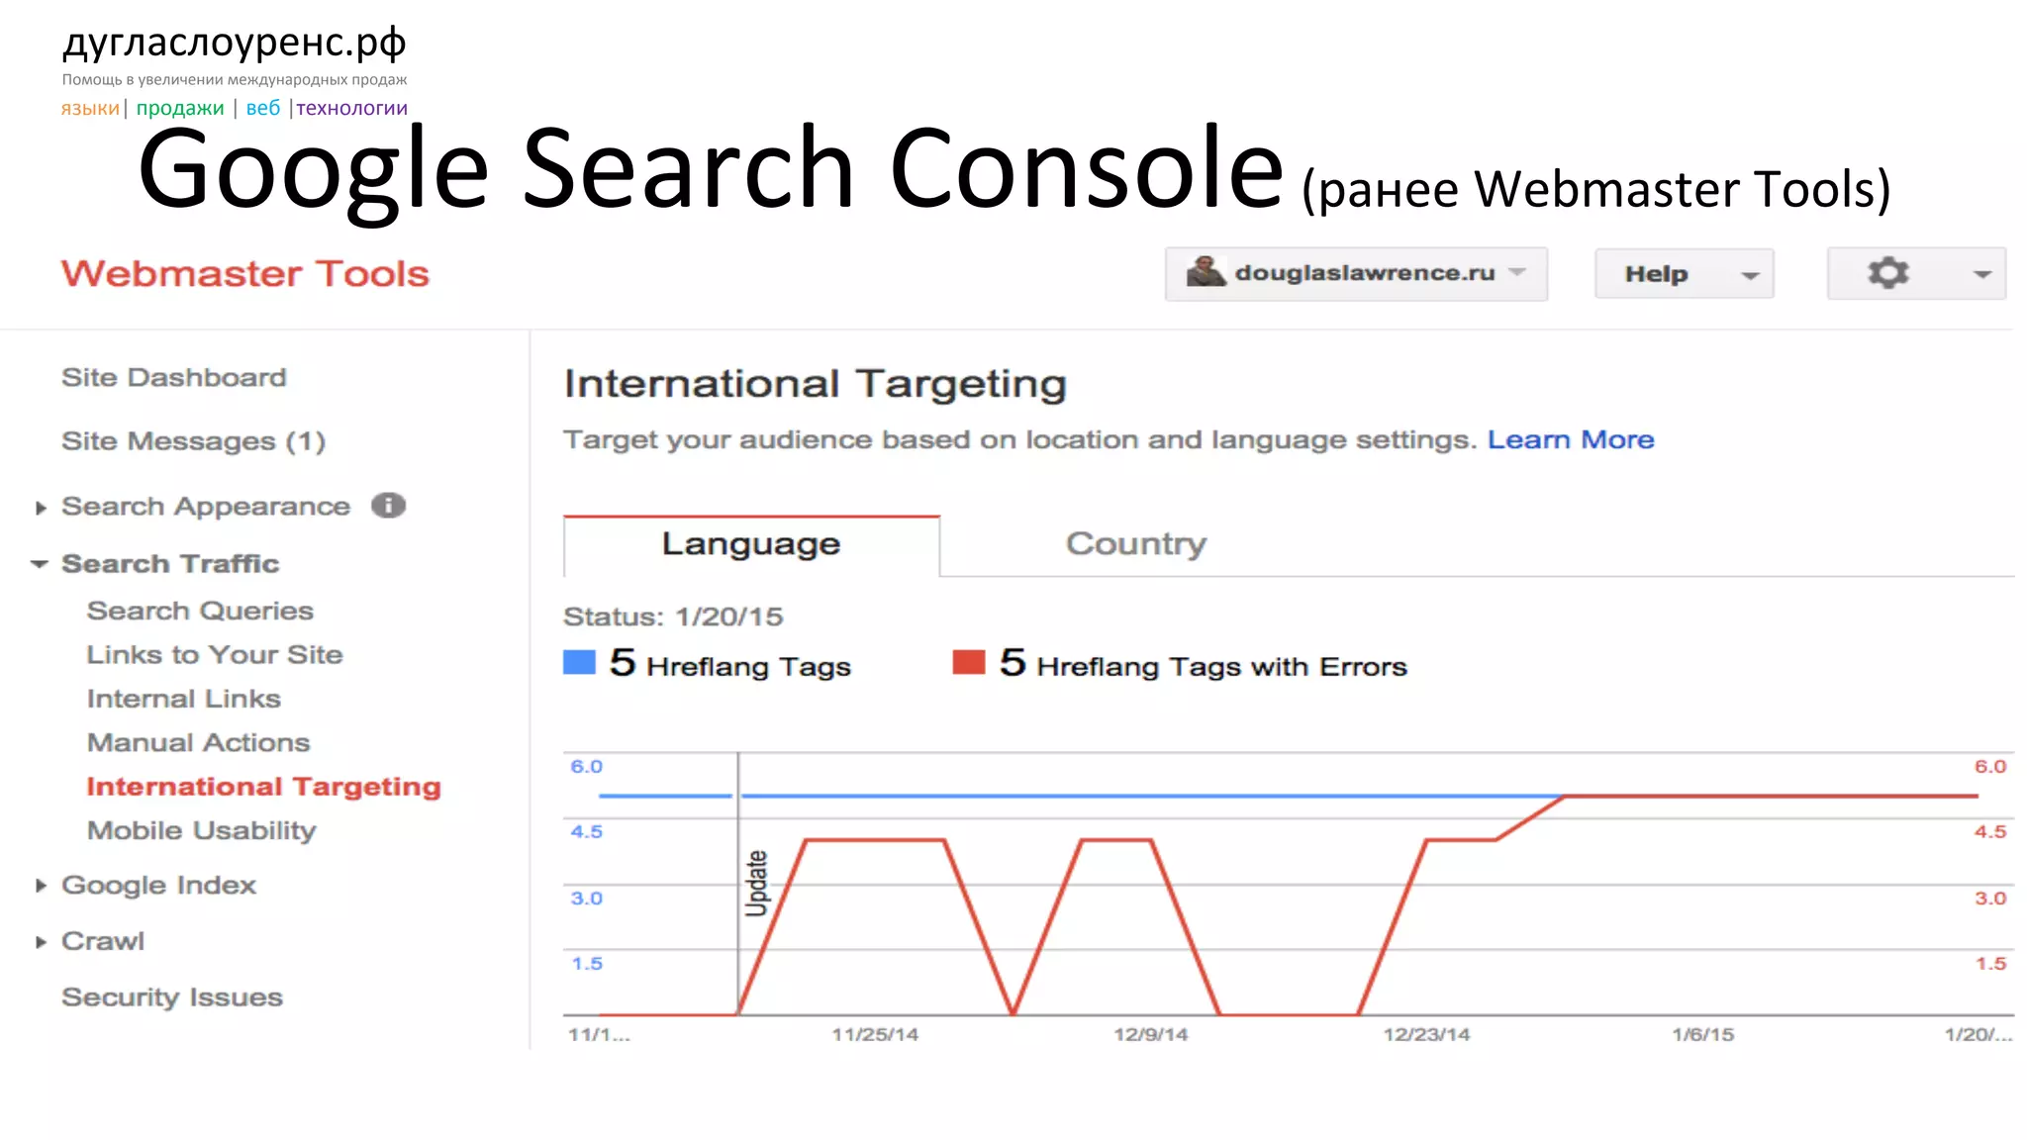Click the Update marker on chart

[756, 883]
